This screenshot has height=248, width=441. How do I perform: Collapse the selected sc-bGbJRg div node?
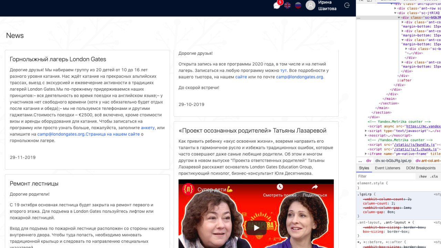click(x=399, y=18)
